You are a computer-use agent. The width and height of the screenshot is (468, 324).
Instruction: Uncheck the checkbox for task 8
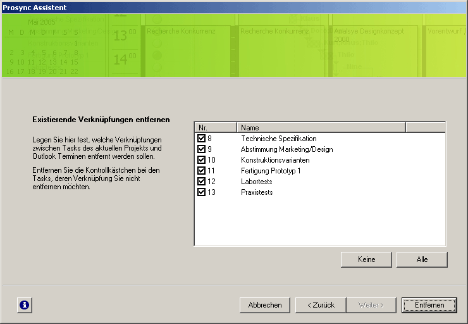pos(202,139)
